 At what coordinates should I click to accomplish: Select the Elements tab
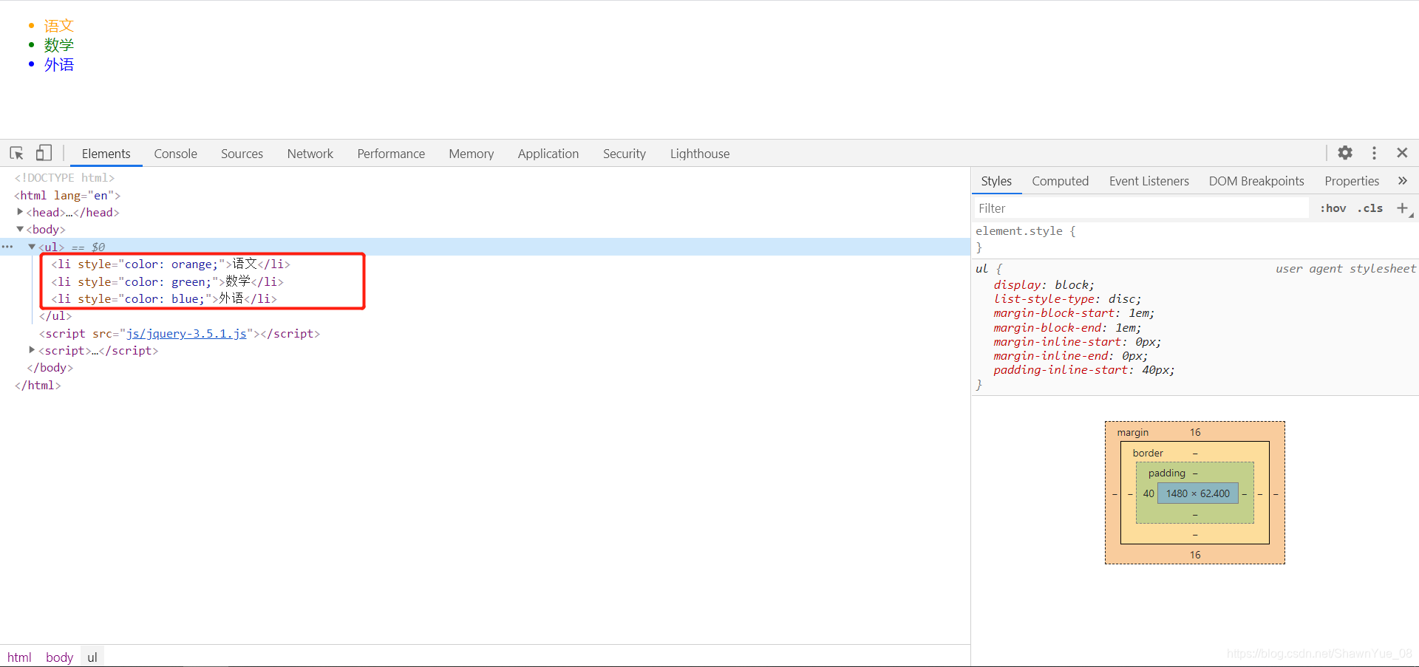[x=106, y=154]
